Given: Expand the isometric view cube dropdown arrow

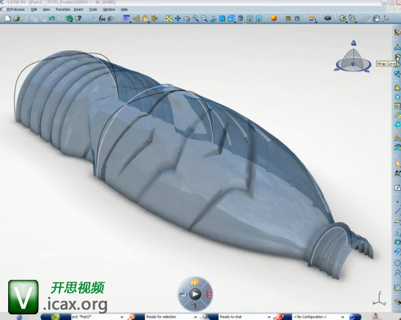Looking at the screenshot, I should (x=236, y=23).
